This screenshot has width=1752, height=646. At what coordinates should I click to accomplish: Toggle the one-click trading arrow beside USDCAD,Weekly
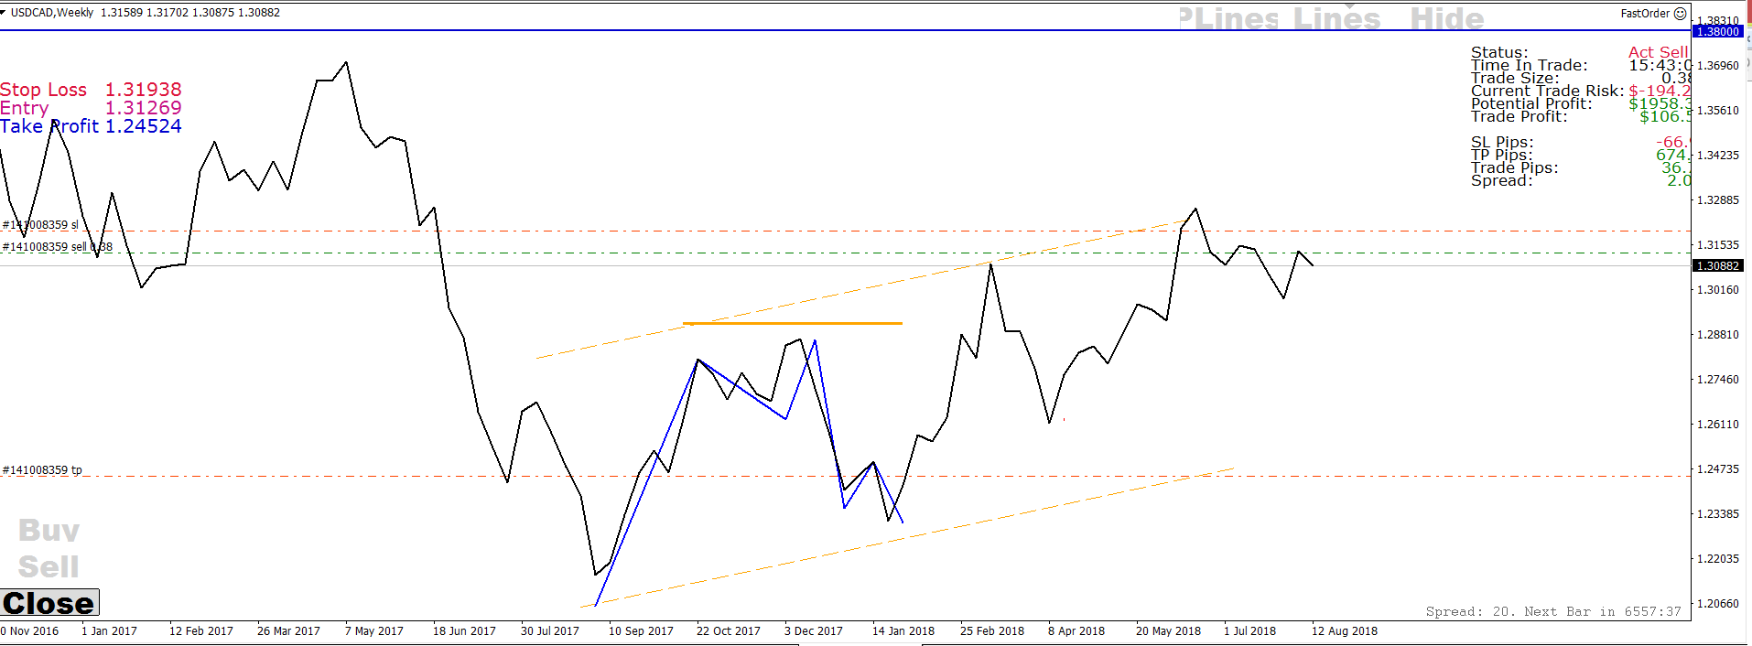click(4, 12)
